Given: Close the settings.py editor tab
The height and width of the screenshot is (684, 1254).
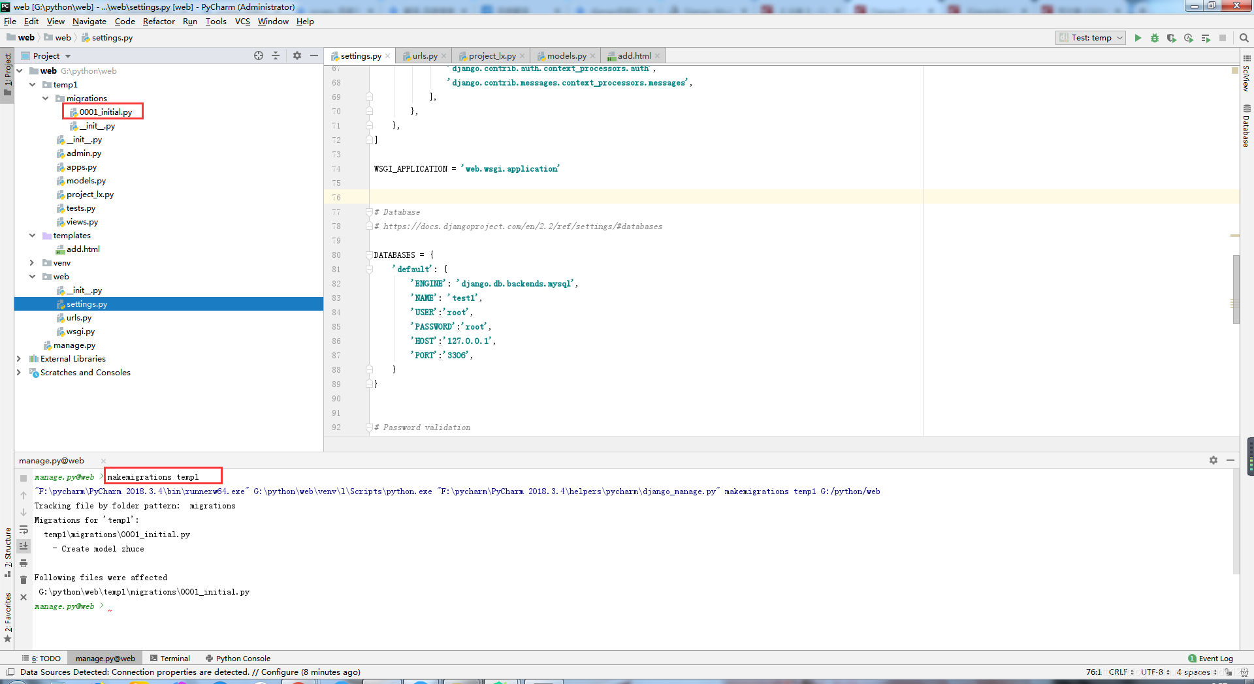Looking at the screenshot, I should (x=388, y=56).
